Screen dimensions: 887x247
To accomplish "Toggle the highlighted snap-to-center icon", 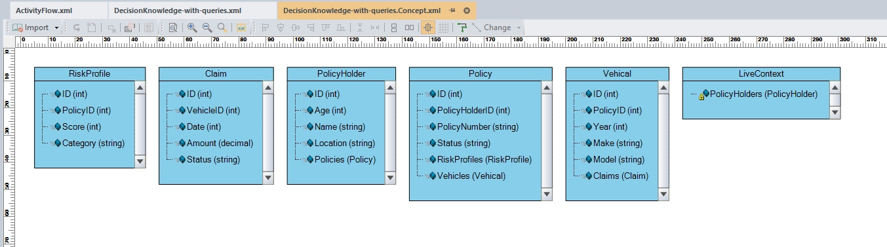I will [x=428, y=28].
